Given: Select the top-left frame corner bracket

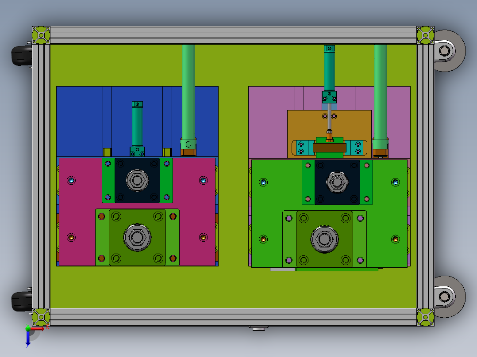Looking at the screenshot, I should click(41, 35).
